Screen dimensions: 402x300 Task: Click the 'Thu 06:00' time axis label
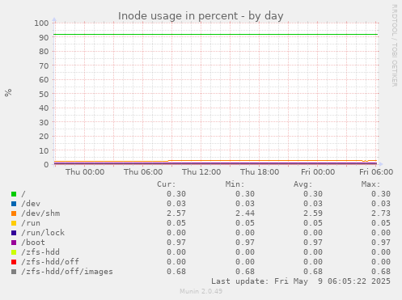point(143,172)
